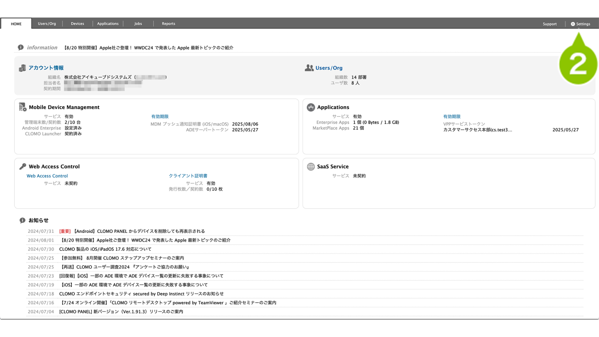599x337 pixels.
Task: Click 有効期限 link under Mobile Device Management
Action: [160, 117]
